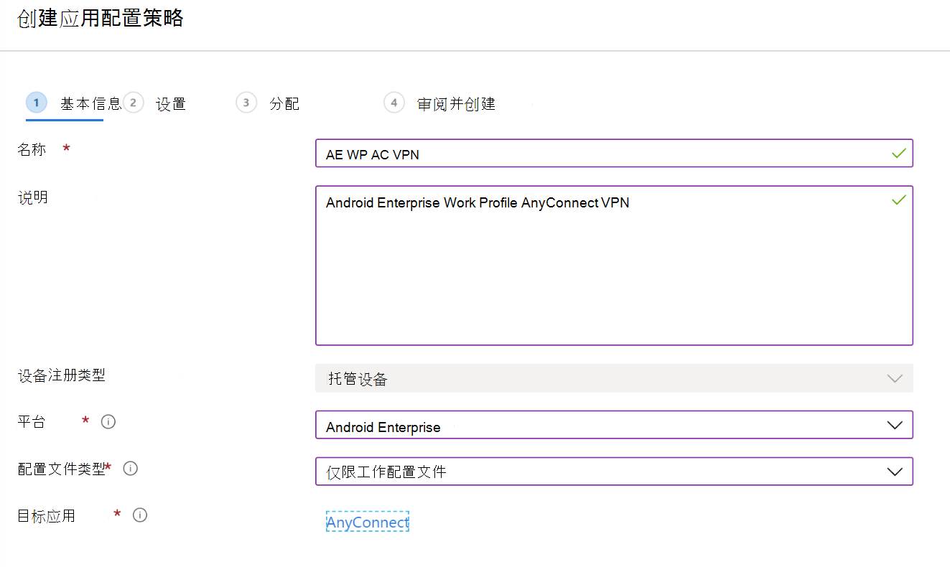
Task: Click the 创建应用配置策略 page title
Action: [x=101, y=18]
